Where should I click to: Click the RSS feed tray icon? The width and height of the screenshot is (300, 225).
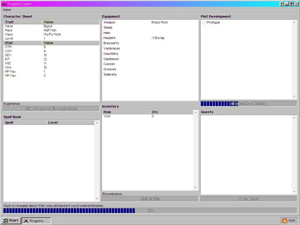tap(285, 221)
